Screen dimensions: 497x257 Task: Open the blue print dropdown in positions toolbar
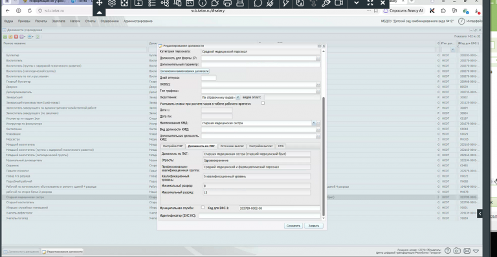pos(30,37)
